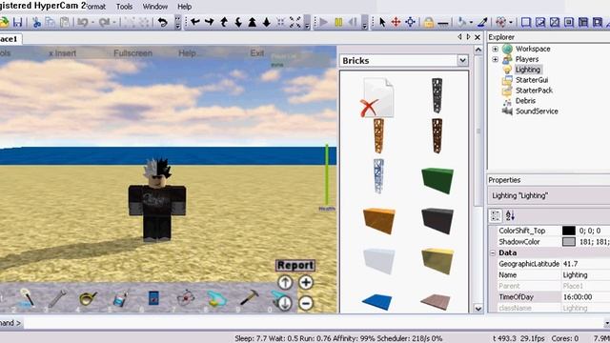Select the red Move arrows tool
Screen dimensions: 610x343
[396, 22]
